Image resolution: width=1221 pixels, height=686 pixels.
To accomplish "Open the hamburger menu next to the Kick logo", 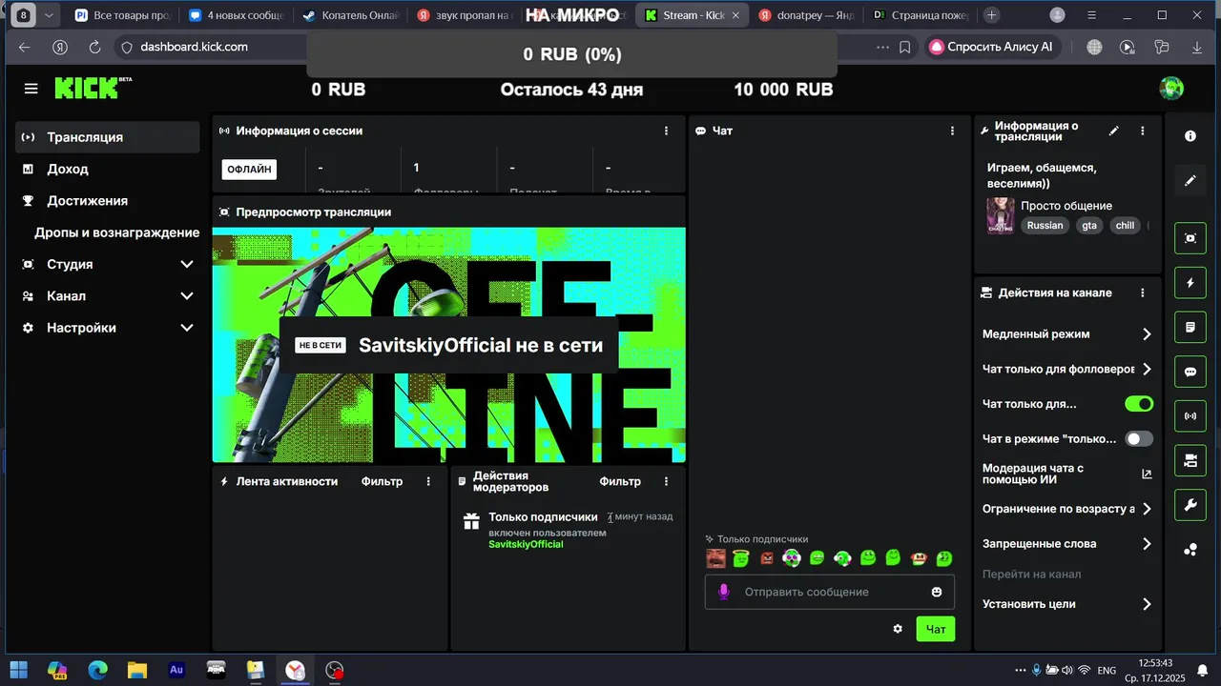I will [31, 89].
